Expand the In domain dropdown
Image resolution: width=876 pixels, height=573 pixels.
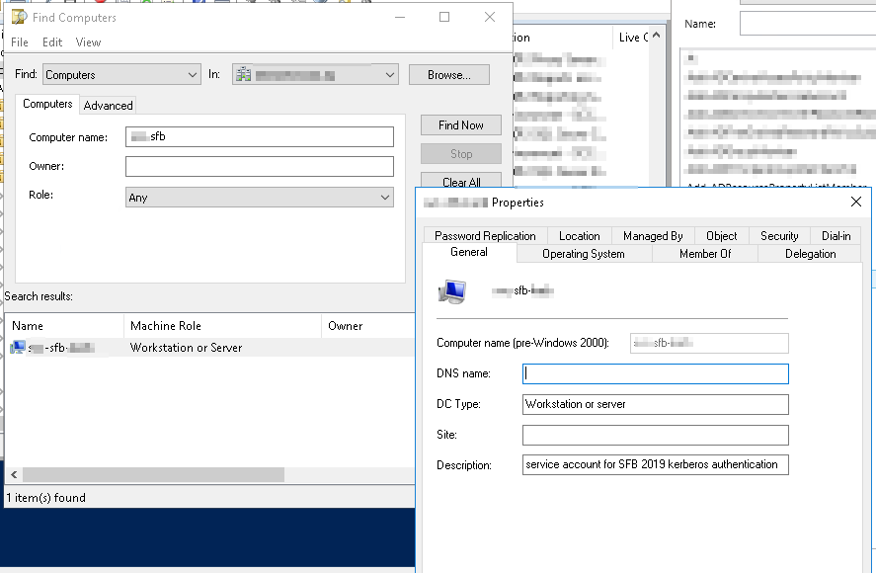pos(315,74)
